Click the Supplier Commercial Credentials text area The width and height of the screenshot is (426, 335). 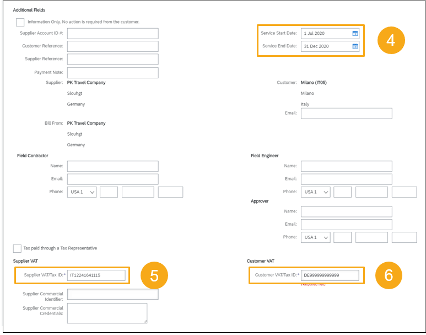point(107,313)
